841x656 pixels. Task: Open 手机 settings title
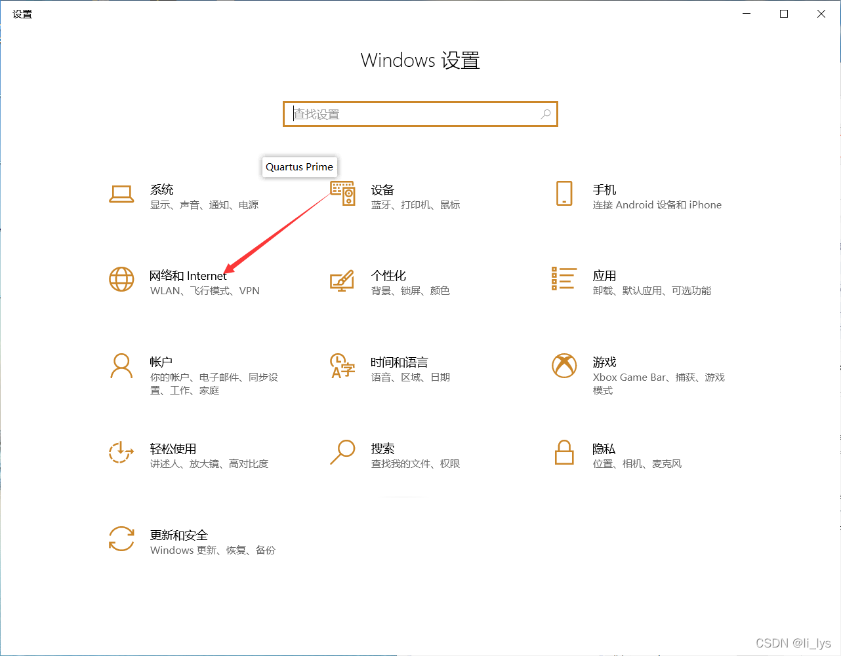click(x=605, y=189)
